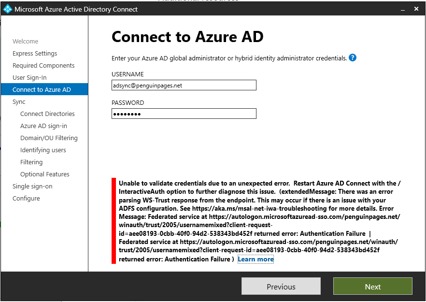This screenshot has width=426, height=302.
Task: Open the User Sign-In step
Action: 29,77
